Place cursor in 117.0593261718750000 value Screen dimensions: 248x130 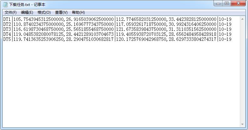click(x=141, y=24)
